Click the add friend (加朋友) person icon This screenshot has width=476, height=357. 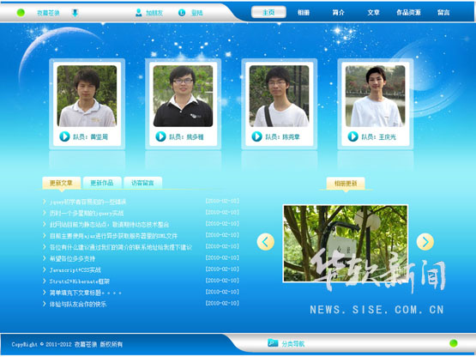tap(138, 13)
